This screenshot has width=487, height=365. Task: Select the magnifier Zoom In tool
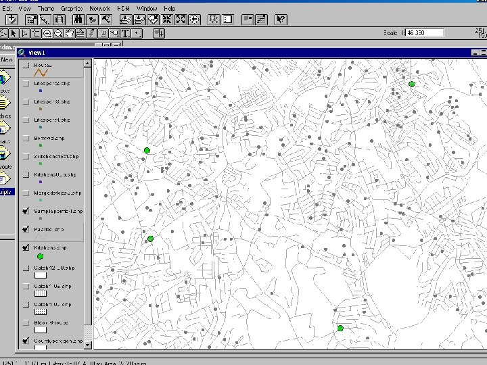point(47,33)
